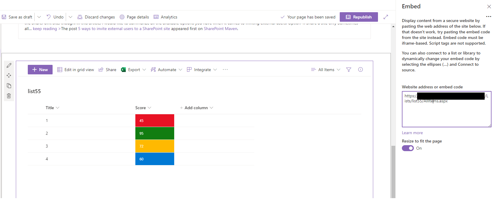Open the Learn more link
The width and height of the screenshot is (496, 202).
coord(412,133)
